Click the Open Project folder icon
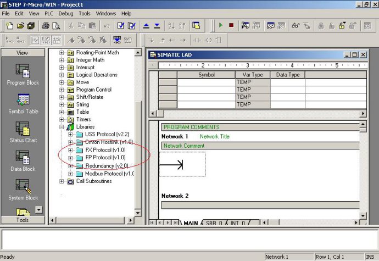 (x=20, y=25)
